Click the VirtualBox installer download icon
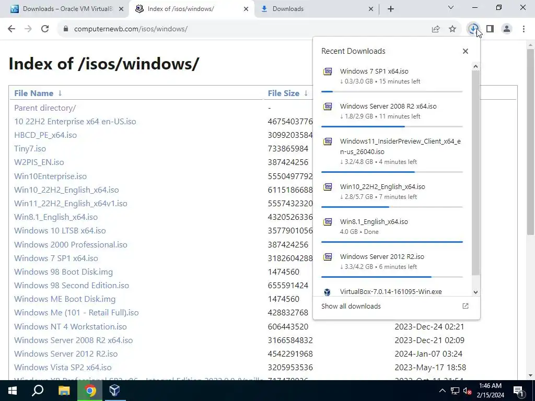This screenshot has width=535, height=401. (x=328, y=292)
